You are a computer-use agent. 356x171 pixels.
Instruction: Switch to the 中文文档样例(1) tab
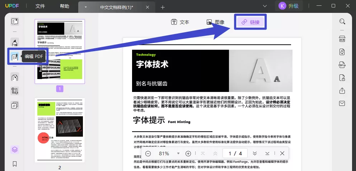117,7
